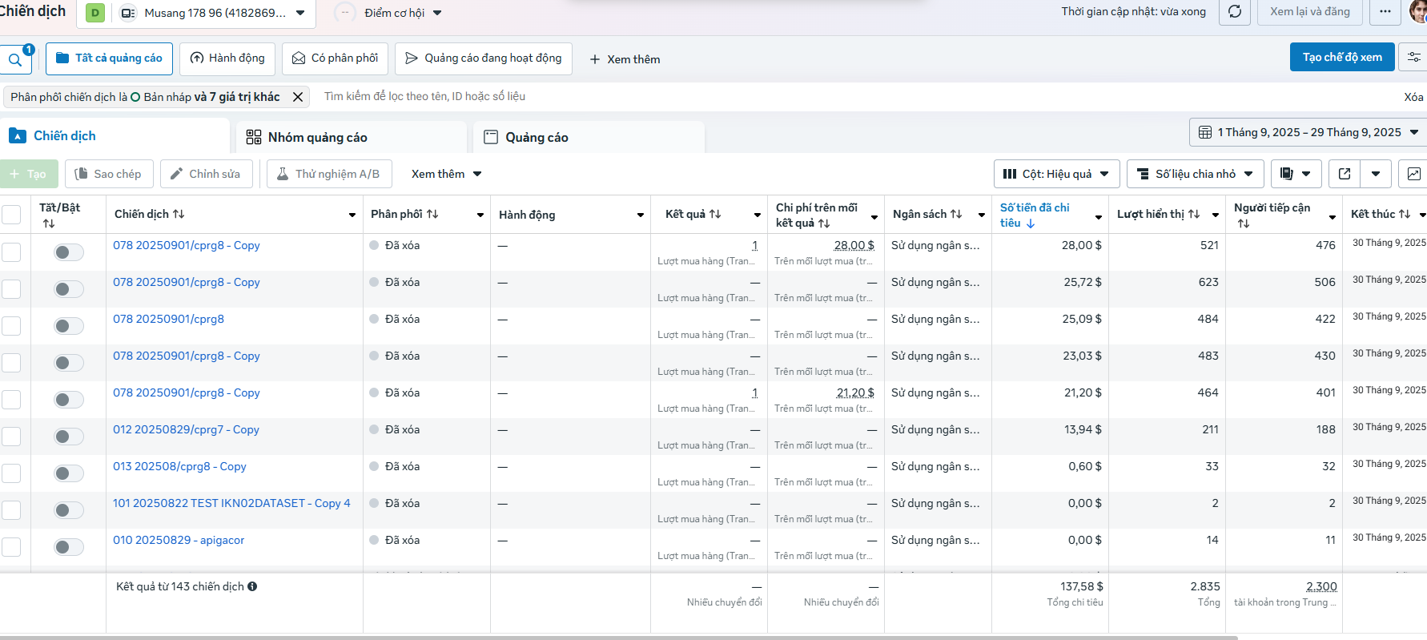Open the view settings sliders icon
This screenshot has height=640, width=1427.
(x=1413, y=58)
